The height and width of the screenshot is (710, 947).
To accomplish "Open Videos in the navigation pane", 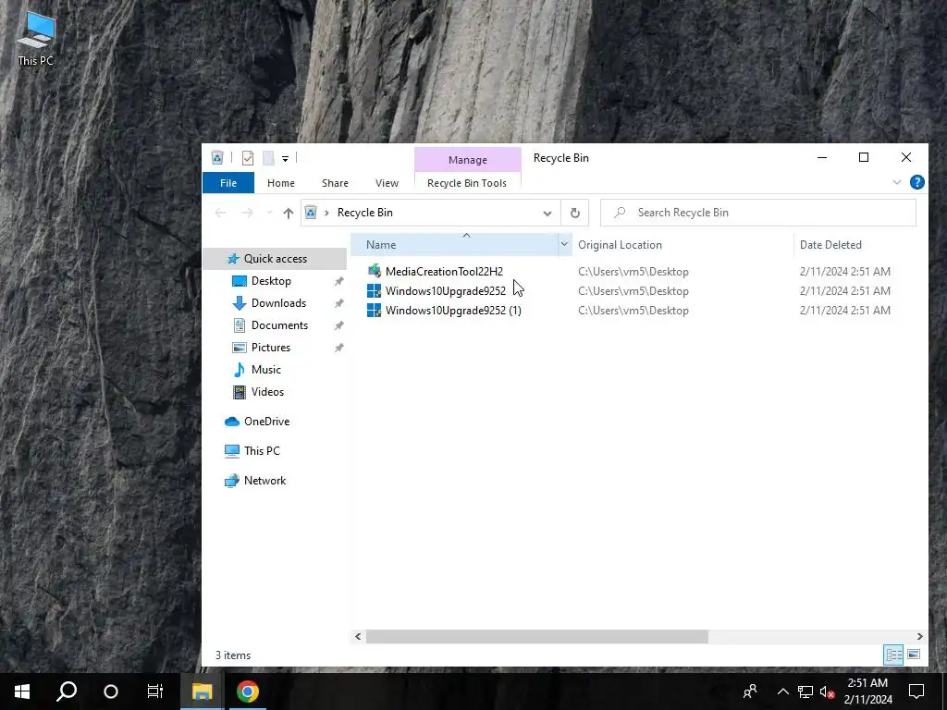I will [x=267, y=392].
